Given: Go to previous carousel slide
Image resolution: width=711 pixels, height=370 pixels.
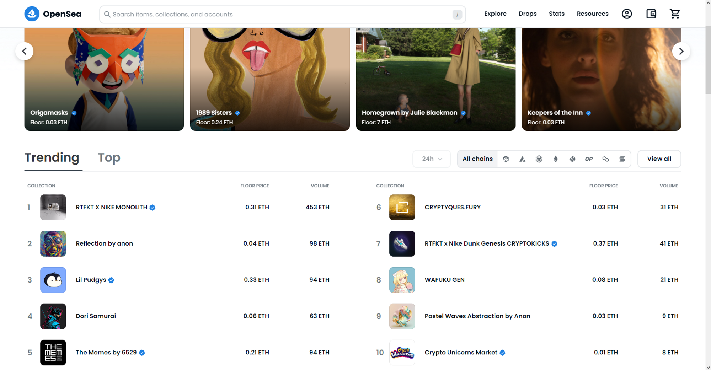Looking at the screenshot, I should 25,51.
